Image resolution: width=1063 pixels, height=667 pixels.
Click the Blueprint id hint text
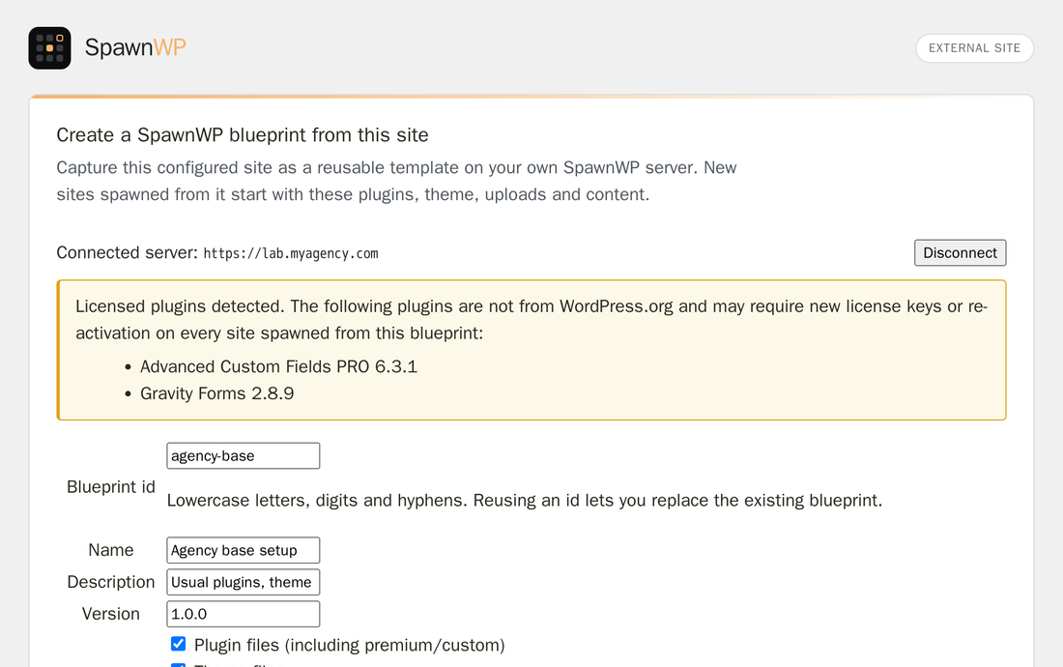(525, 501)
